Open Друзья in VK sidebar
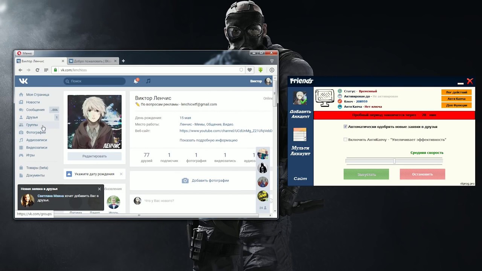This screenshot has width=482, height=271. tap(32, 117)
